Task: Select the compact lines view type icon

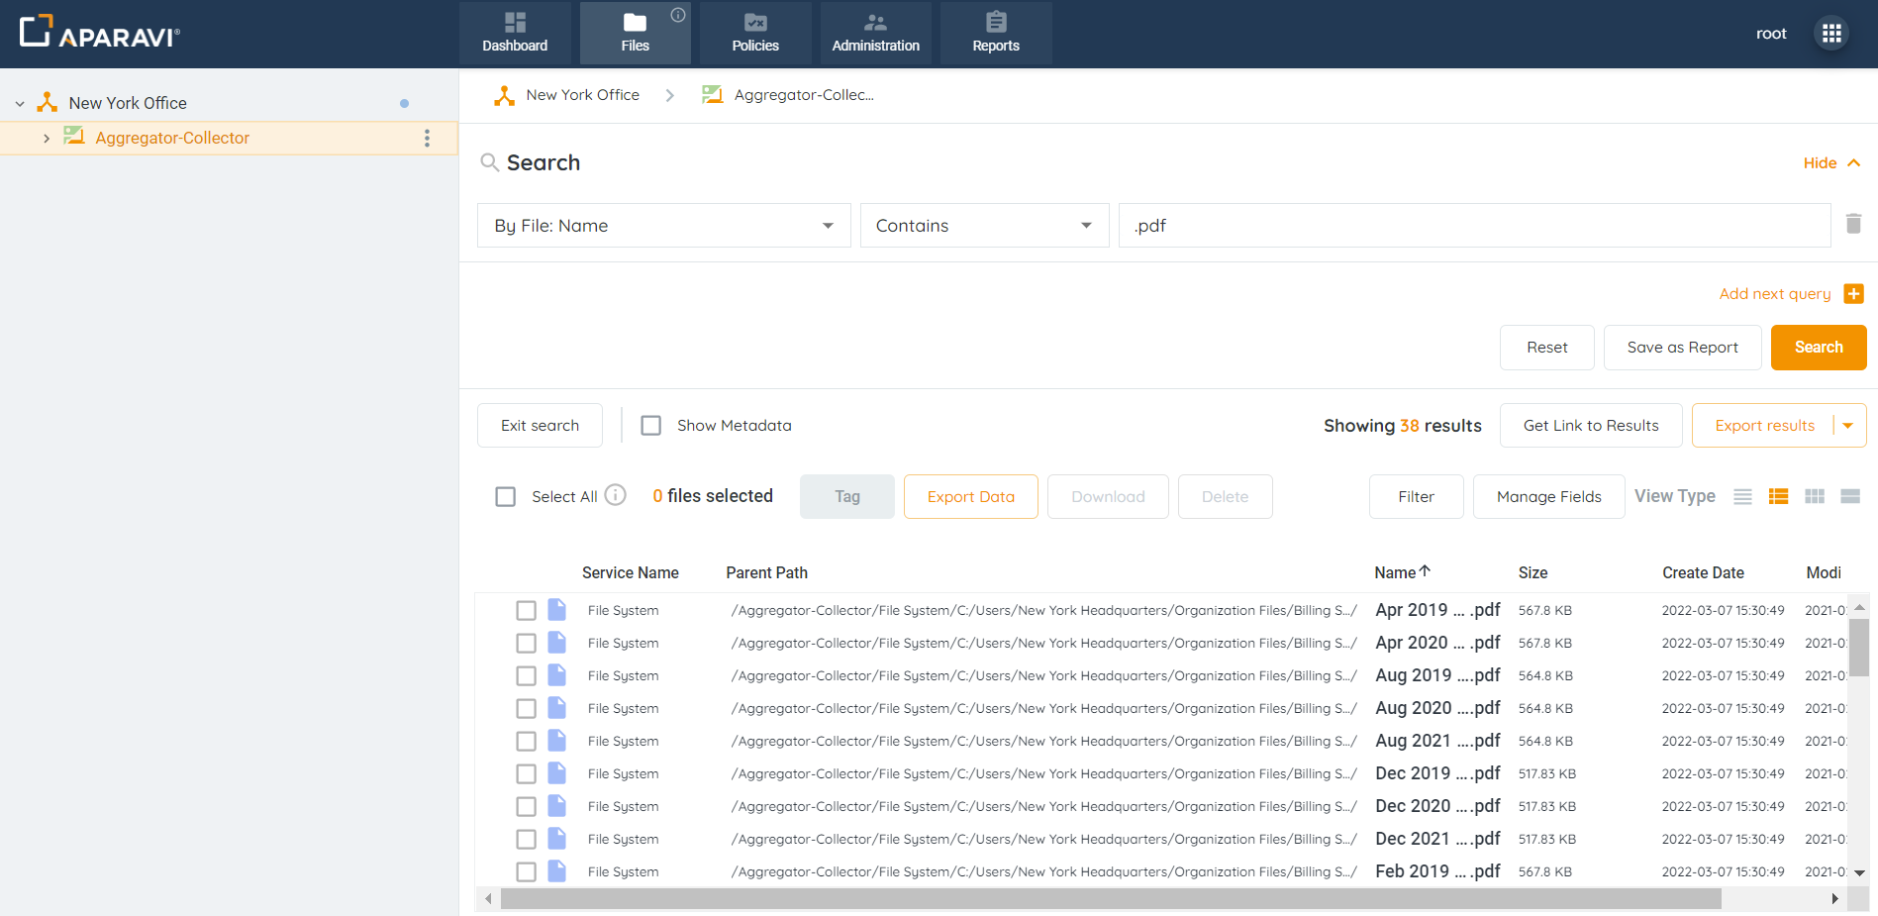Action: (x=1742, y=497)
